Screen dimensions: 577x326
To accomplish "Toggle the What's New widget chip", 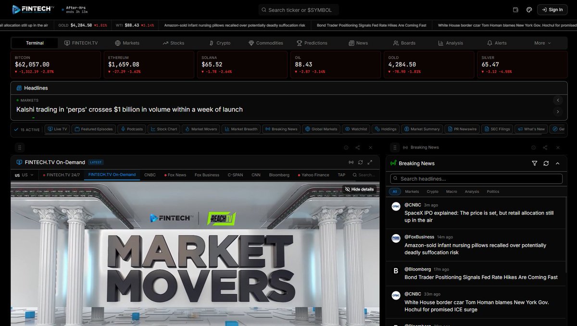I will coord(531,129).
